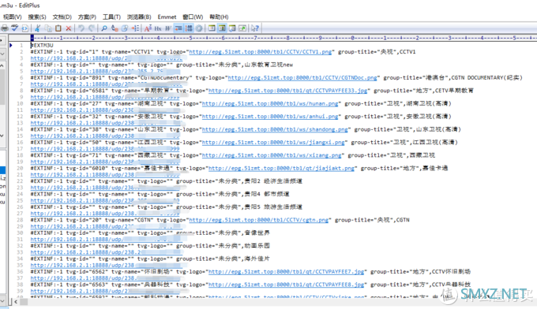
Task: Click the horizontal scrollbar left arrow
Action: pos(16,302)
